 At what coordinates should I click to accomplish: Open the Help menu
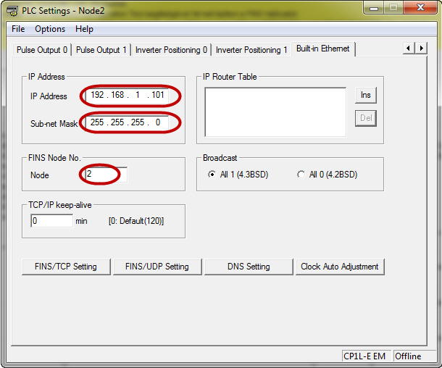84,29
